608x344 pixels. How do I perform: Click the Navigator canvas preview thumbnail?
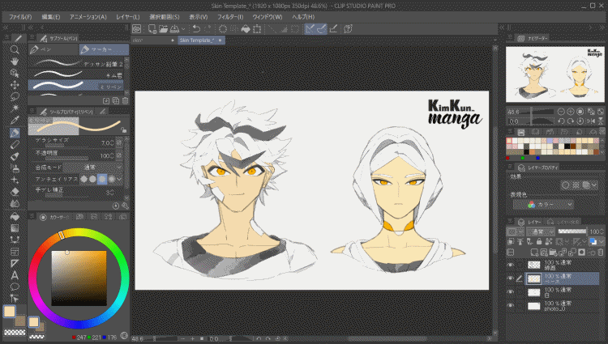click(x=555, y=76)
